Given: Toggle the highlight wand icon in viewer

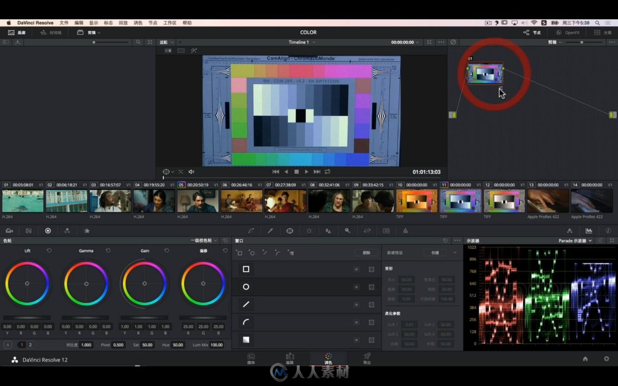Looking at the screenshot, I should (194, 51).
